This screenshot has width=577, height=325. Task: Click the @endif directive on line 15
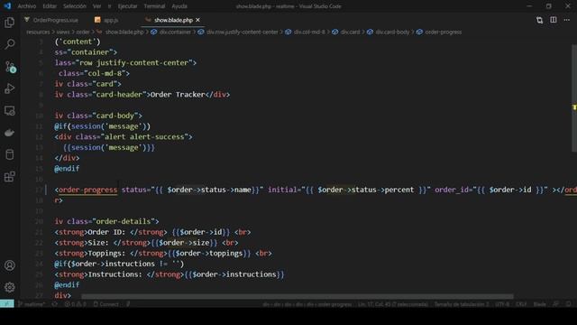[x=67, y=169]
